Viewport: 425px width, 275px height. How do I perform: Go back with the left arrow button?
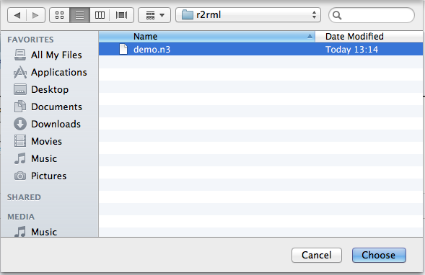pos(17,15)
